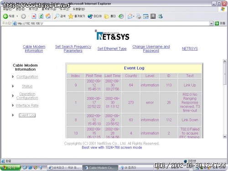Select Status in the sidebar
Screen dimensions: 228x171
coord(27,86)
